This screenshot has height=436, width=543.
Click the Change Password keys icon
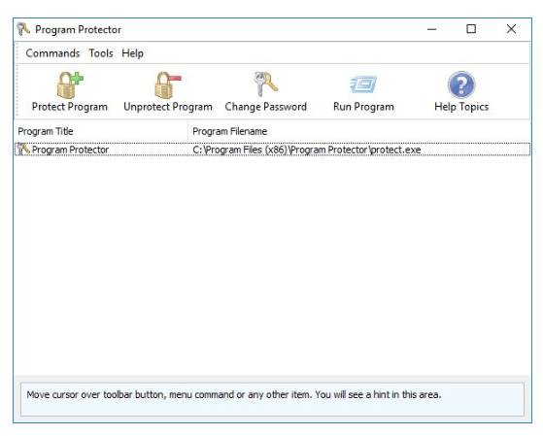[x=265, y=84]
